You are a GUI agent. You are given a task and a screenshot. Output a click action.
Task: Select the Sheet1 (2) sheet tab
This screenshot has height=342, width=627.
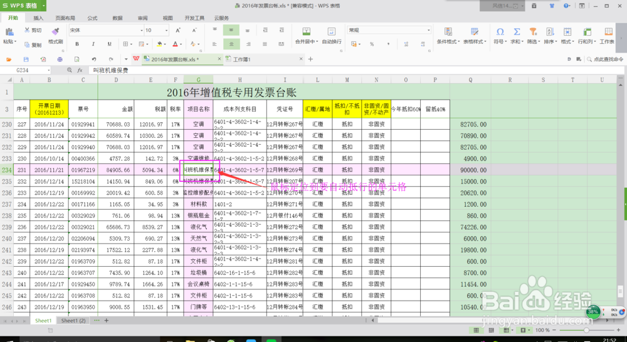(73, 321)
